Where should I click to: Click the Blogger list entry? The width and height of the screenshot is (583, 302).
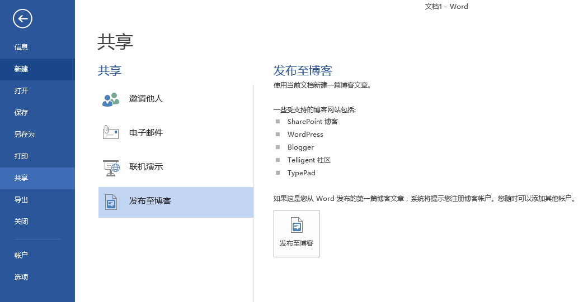[x=300, y=147]
